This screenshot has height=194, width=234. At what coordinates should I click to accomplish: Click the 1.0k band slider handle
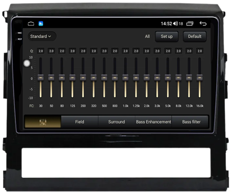[x=125, y=78]
